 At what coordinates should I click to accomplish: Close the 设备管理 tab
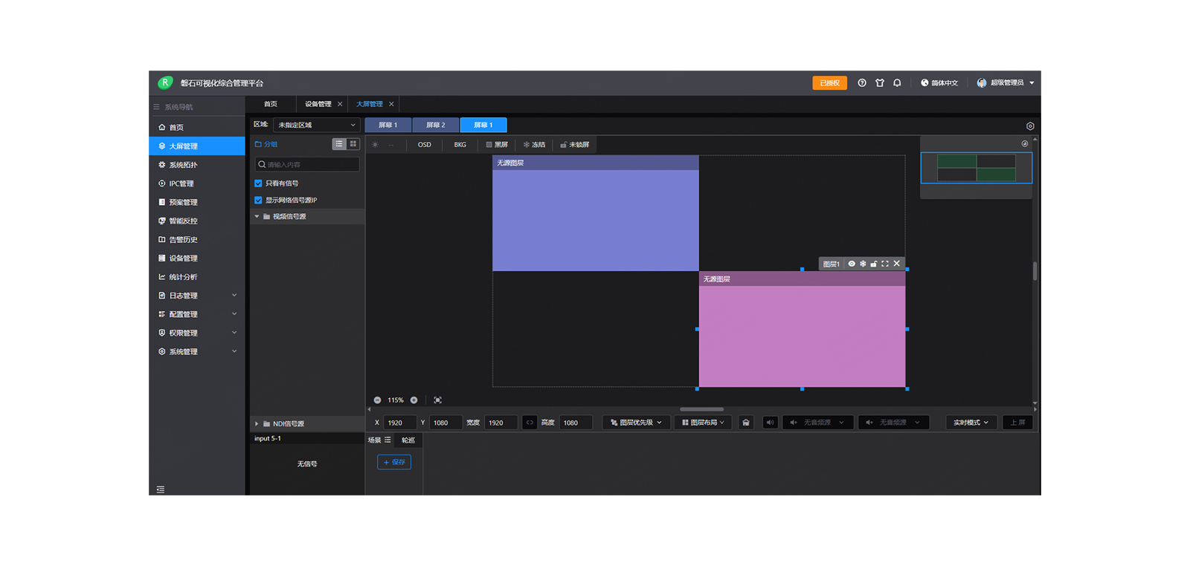(x=340, y=104)
